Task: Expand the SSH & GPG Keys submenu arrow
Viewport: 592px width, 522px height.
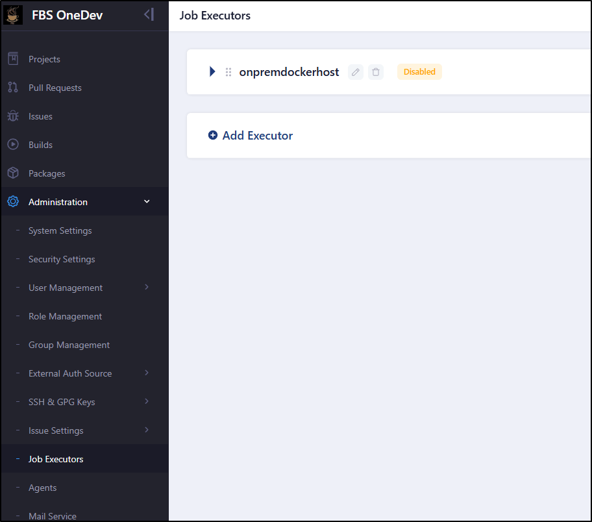Action: [x=147, y=401]
